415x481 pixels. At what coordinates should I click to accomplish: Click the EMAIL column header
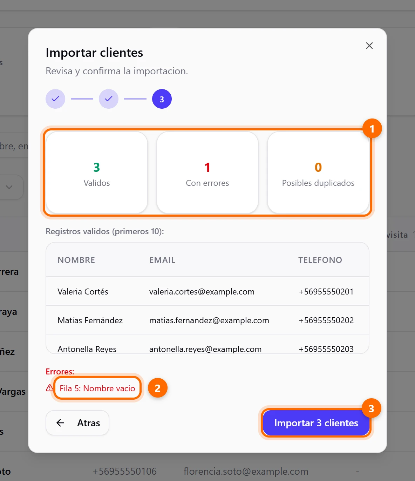[x=162, y=260]
